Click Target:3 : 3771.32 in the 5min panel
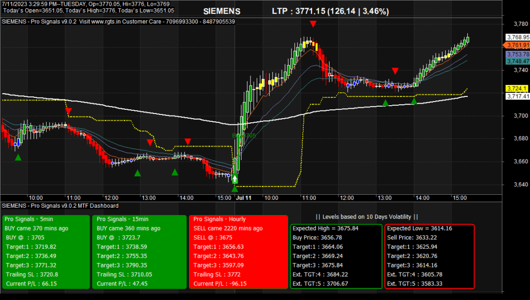Image resolution: width=530 pixels, height=300 pixels. [31, 265]
